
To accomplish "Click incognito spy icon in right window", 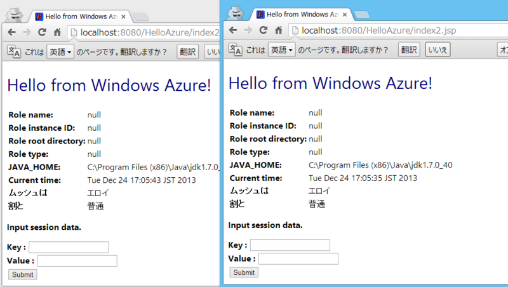I will [x=236, y=13].
